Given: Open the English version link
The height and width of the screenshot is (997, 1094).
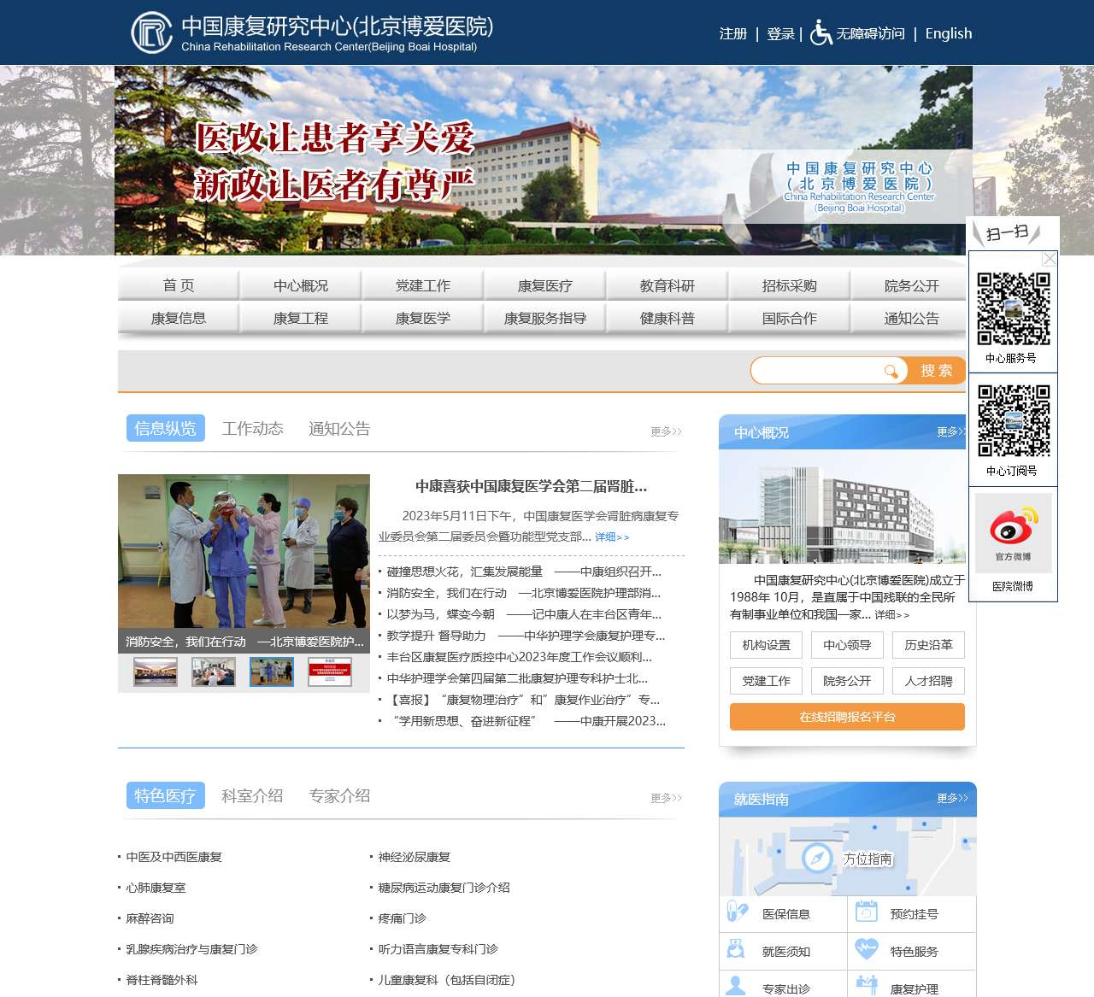Looking at the screenshot, I should (949, 34).
